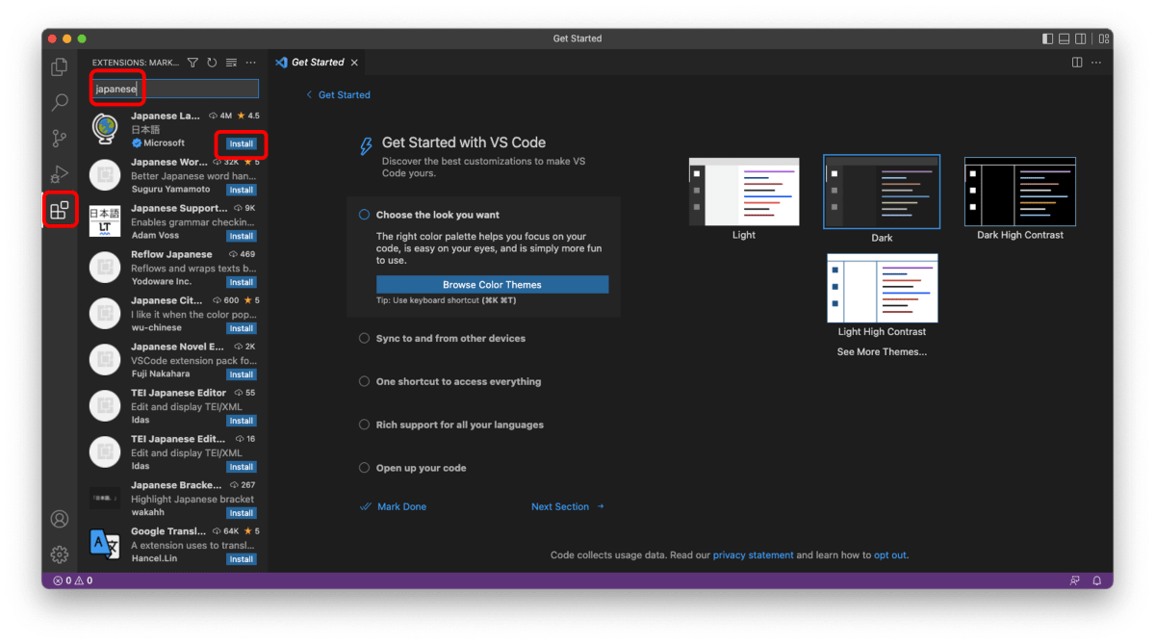Open editor more actions menu
This screenshot has height=644, width=1155.
click(x=1097, y=63)
